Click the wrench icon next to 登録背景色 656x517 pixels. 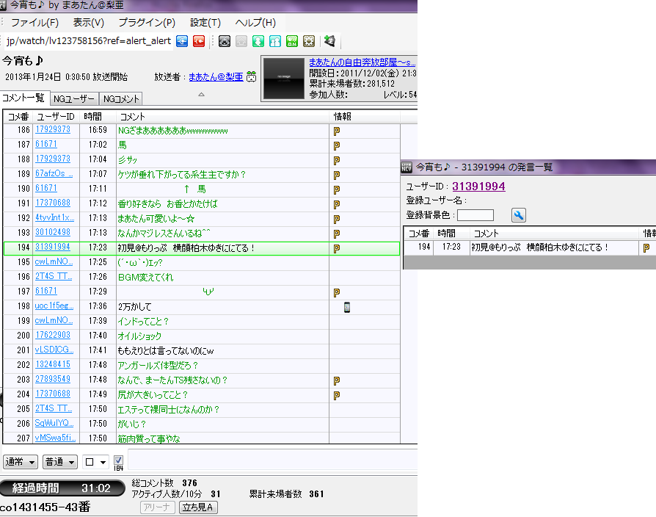coord(518,215)
